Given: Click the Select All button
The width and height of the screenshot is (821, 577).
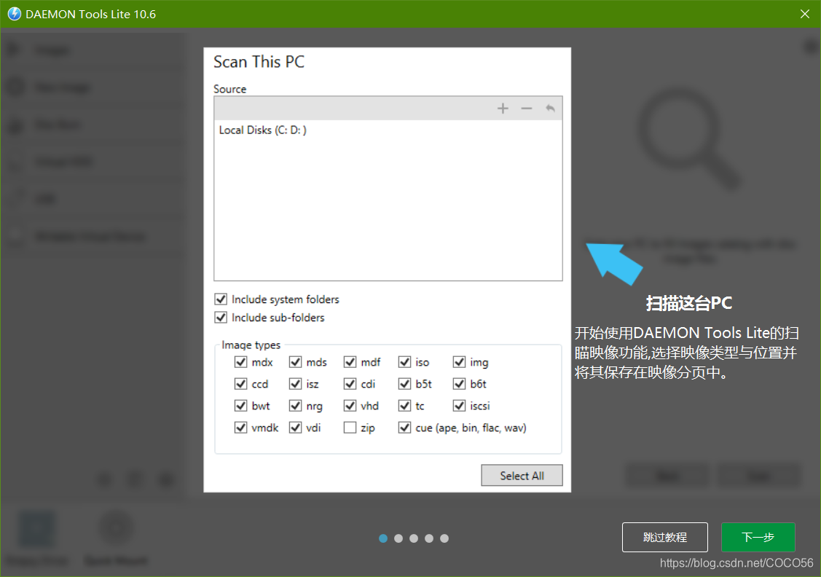Looking at the screenshot, I should point(522,476).
